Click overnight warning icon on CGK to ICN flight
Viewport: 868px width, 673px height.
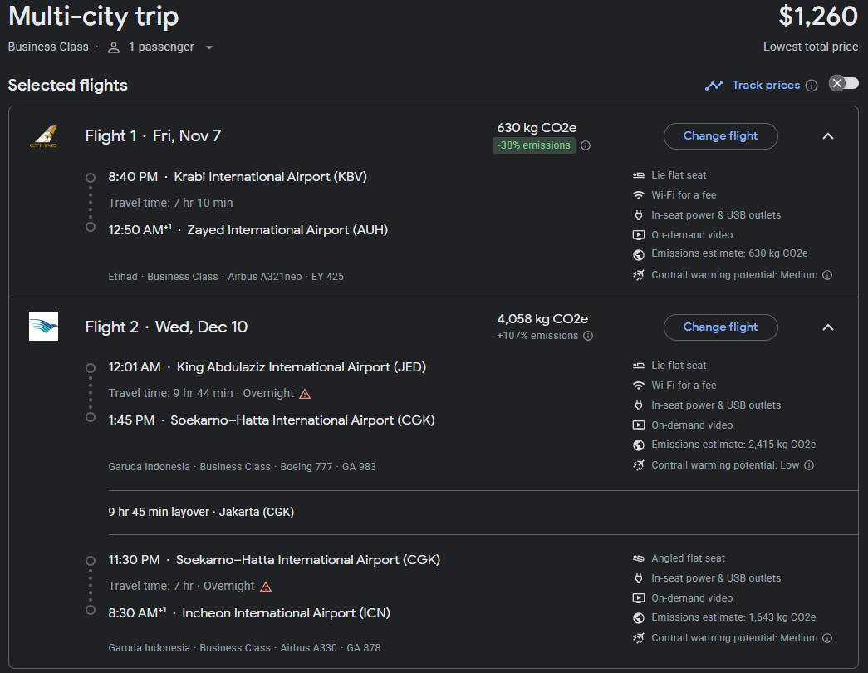[266, 587]
